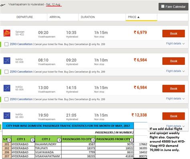Click the price sort ascending arrow
Image resolution: width=190 pixels, height=159 pixels.
(138, 17)
